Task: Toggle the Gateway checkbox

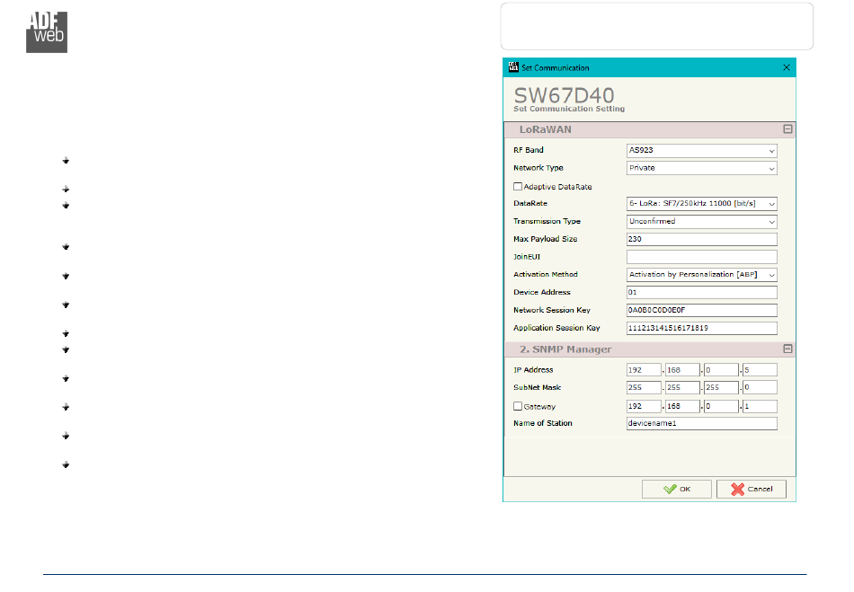Action: point(518,407)
